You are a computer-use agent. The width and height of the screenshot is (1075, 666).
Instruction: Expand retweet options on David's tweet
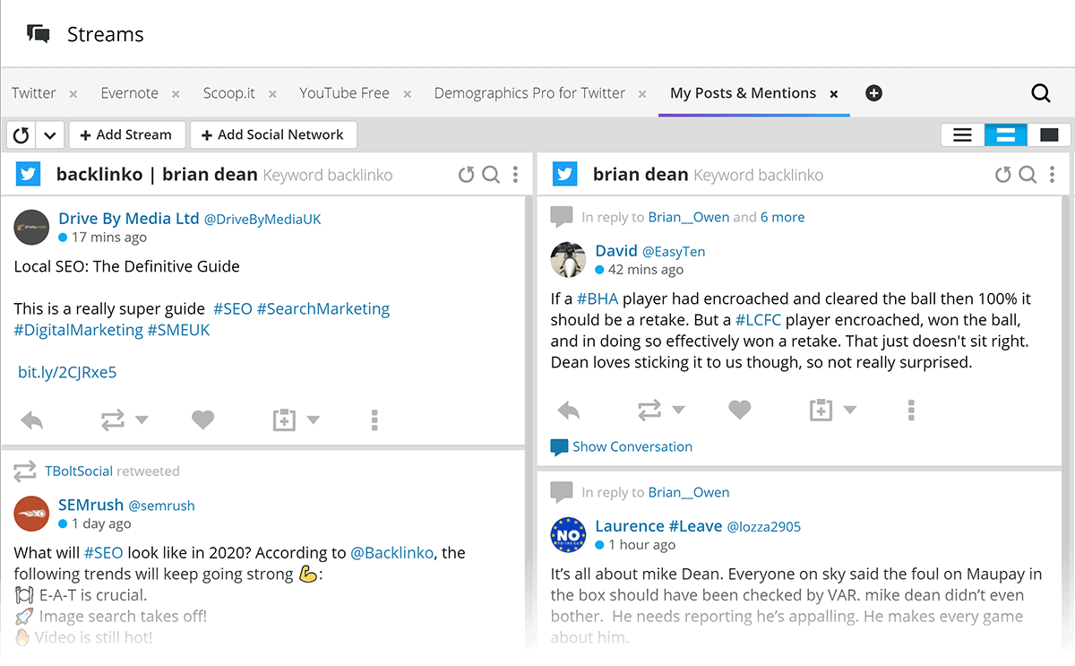click(x=678, y=411)
